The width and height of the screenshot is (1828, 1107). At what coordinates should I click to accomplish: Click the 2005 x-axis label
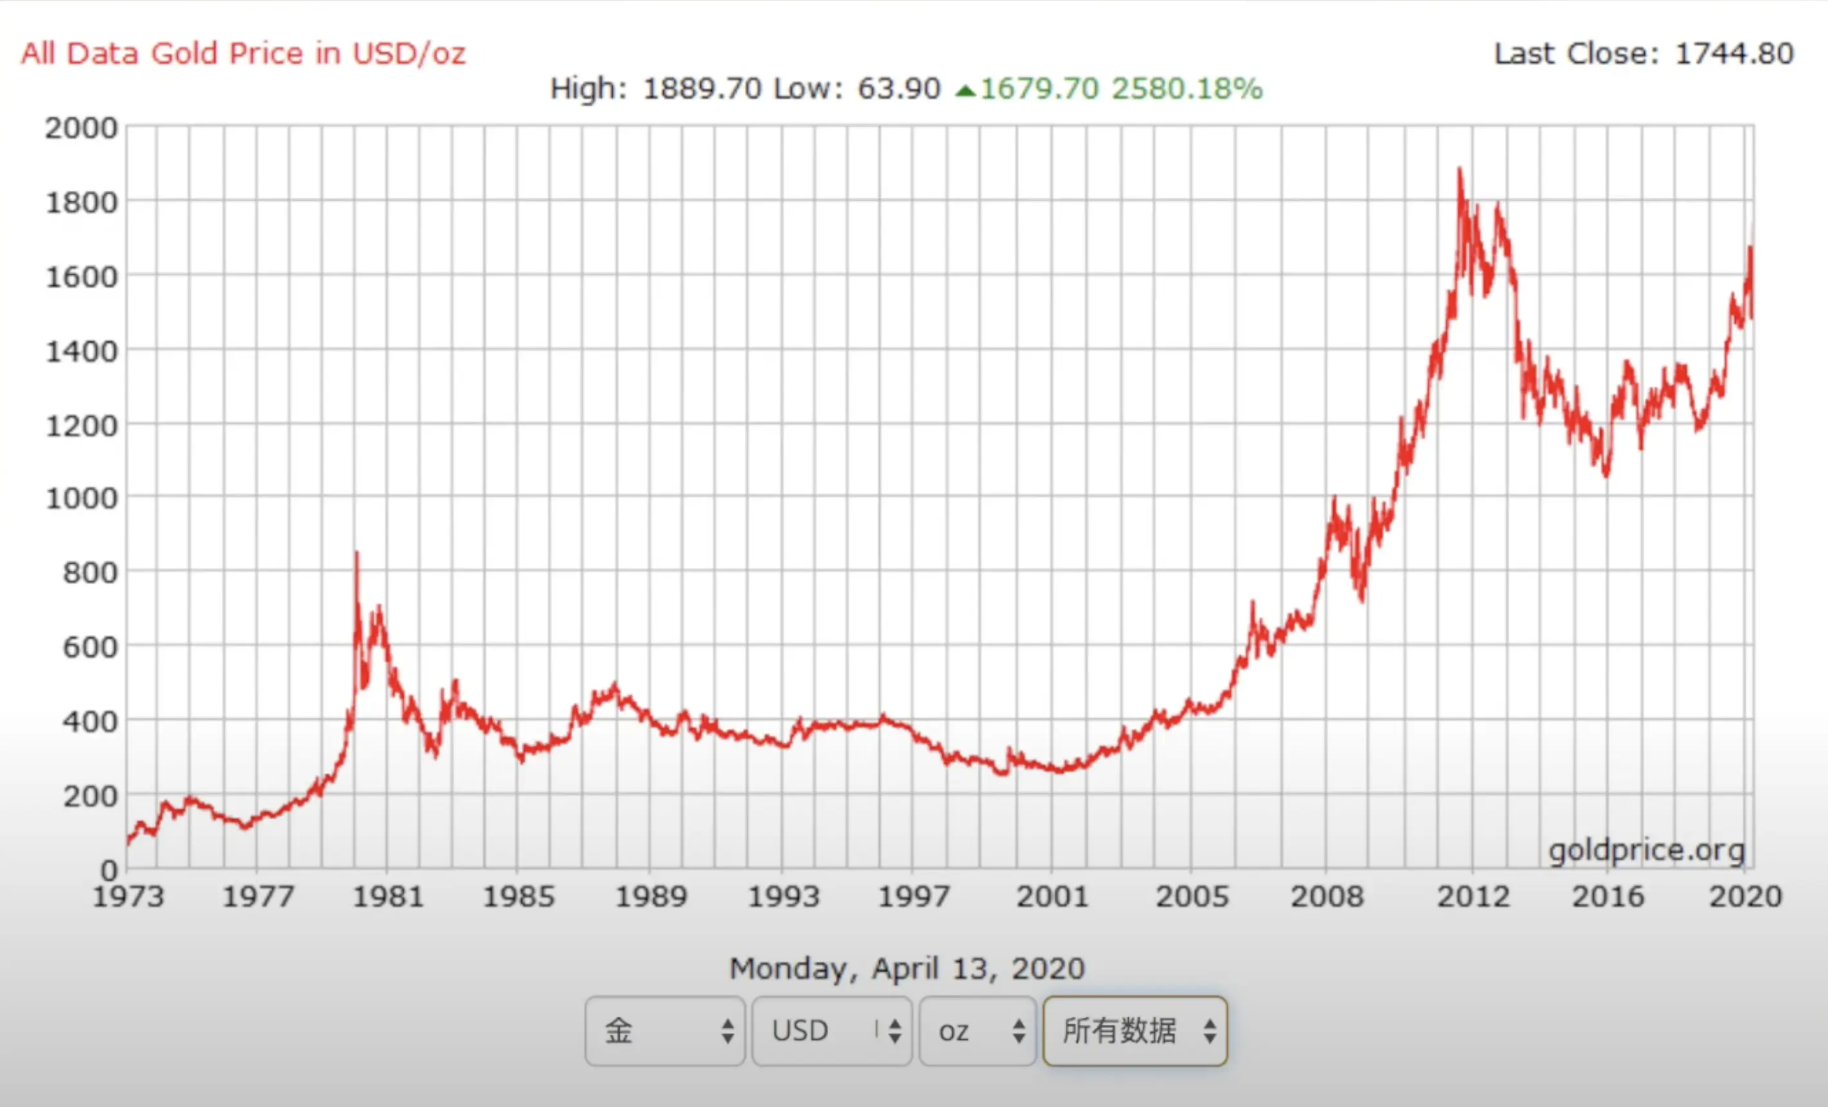click(1192, 897)
